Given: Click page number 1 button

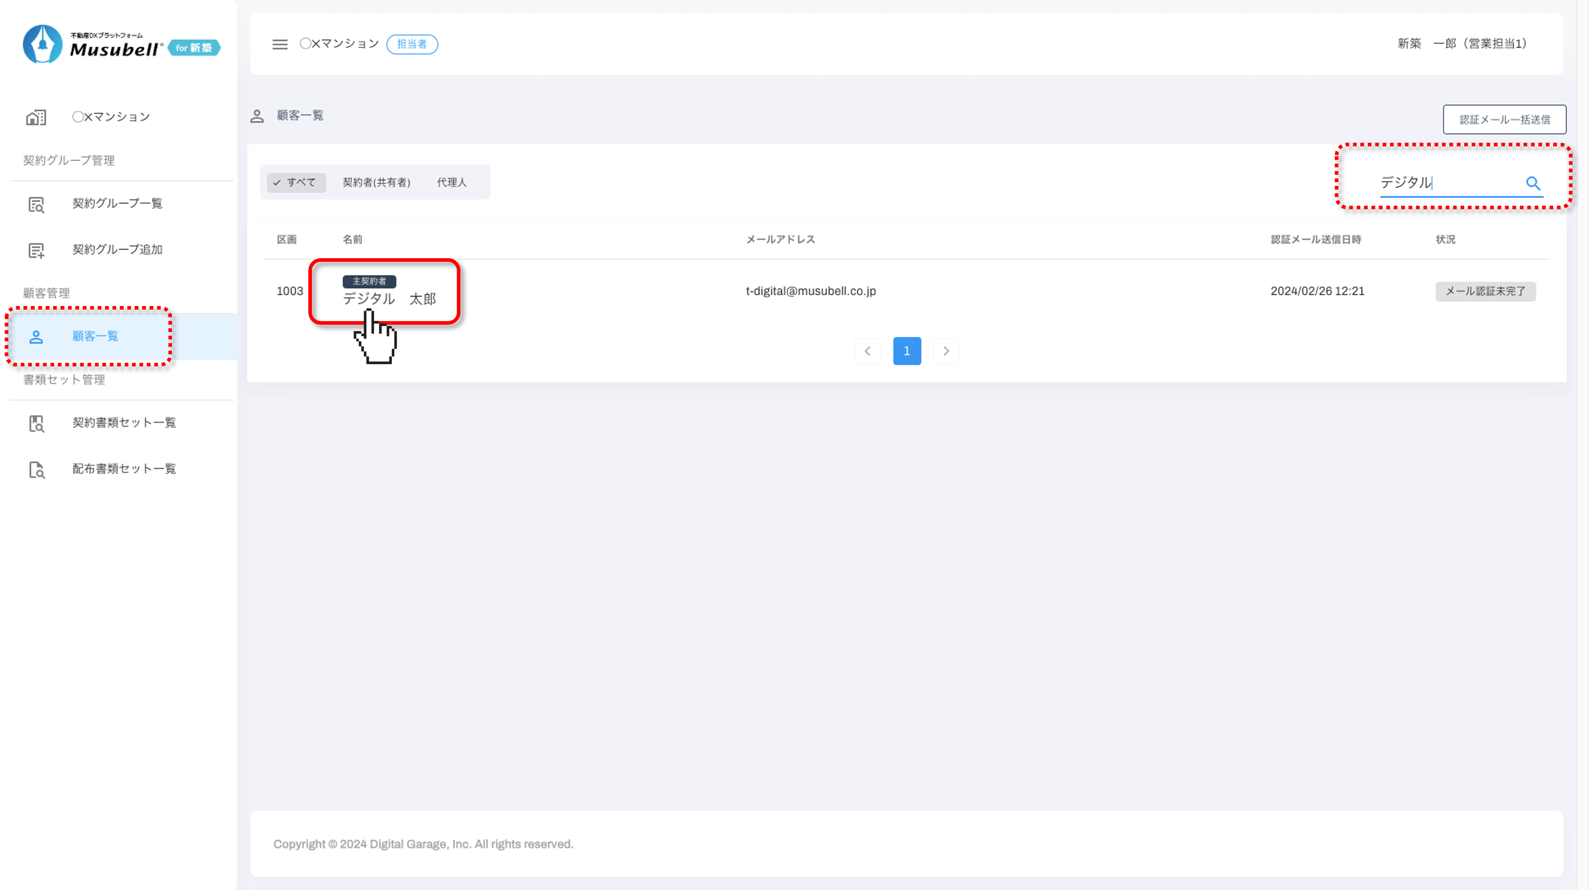Looking at the screenshot, I should pyautogui.click(x=906, y=351).
